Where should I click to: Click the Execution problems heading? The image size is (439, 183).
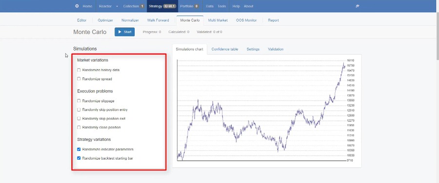pyautogui.click(x=95, y=91)
